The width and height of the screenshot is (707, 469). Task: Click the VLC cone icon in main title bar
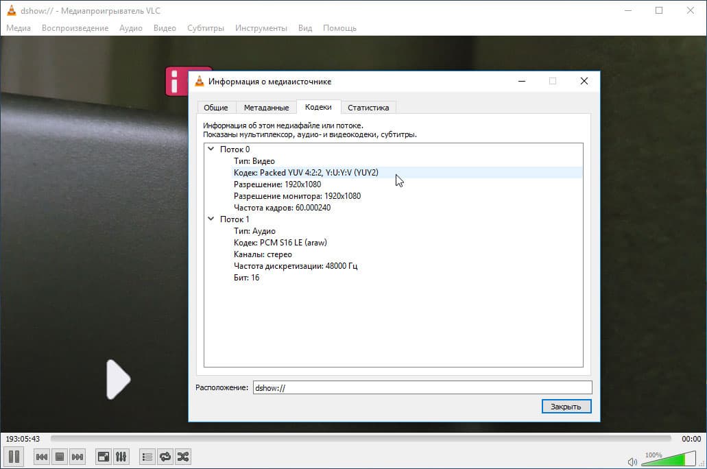click(x=11, y=10)
